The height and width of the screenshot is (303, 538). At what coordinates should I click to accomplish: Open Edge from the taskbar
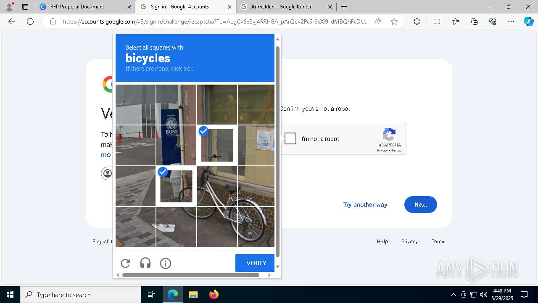coord(173,295)
